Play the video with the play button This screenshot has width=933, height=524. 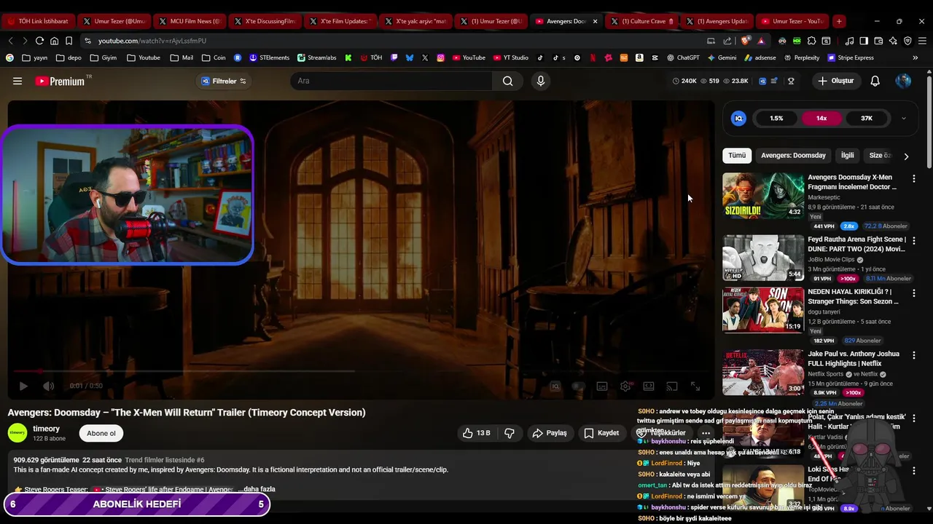[23, 386]
